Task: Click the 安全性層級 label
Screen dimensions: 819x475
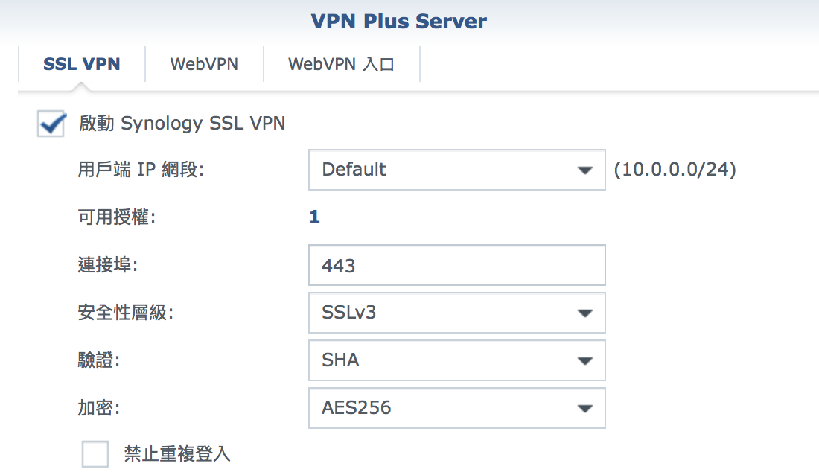Action: click(x=125, y=313)
